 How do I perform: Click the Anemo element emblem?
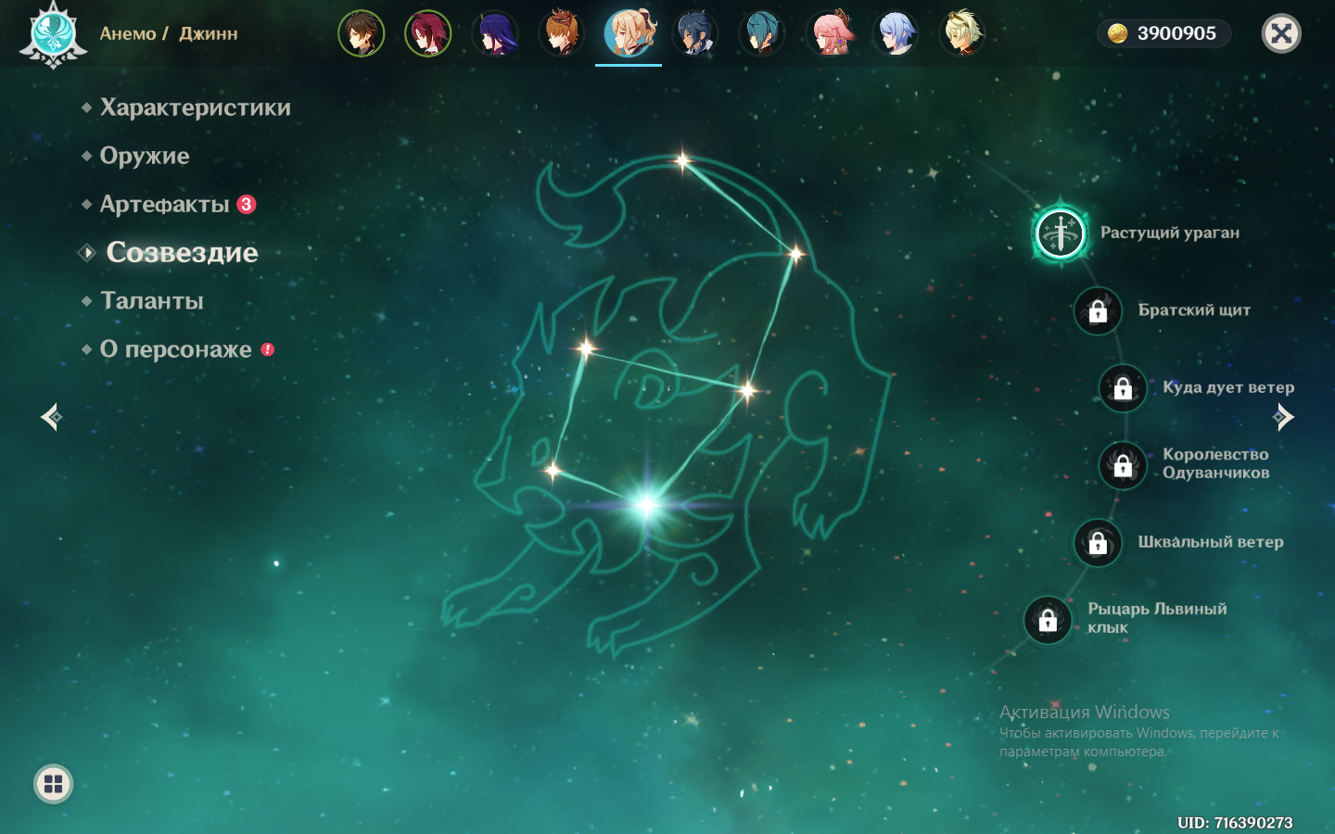(54, 34)
